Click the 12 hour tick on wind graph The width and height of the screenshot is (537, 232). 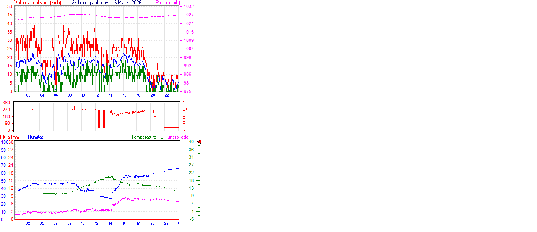click(x=97, y=95)
